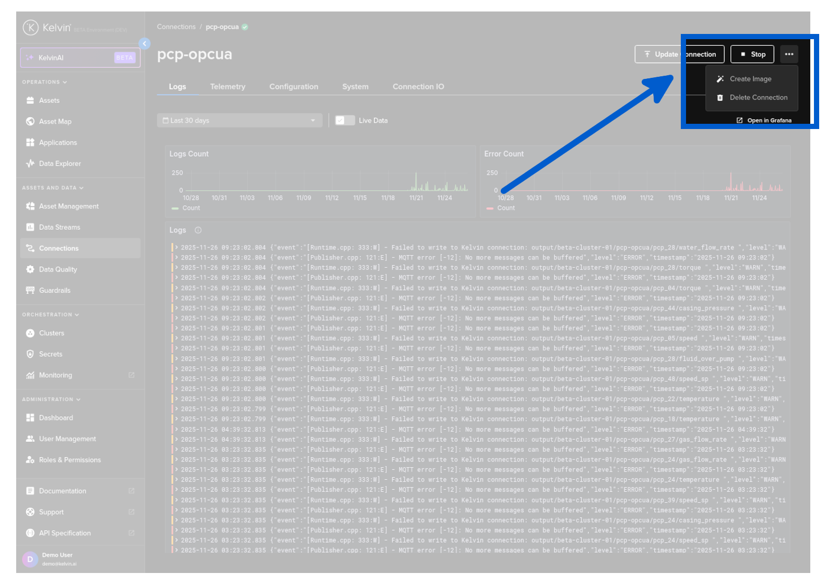This screenshot has height=585, width=827.
Task: Open Clusters from sidebar icon
Action: point(30,333)
